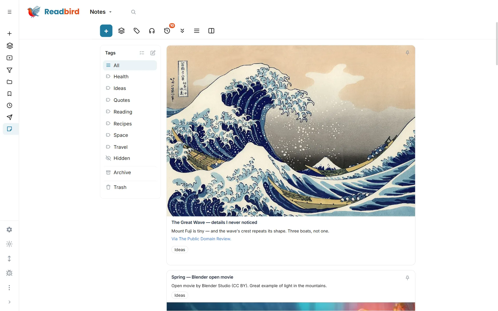The image size is (498, 311).
Task: Open the three dots more menu
Action: 9,288
